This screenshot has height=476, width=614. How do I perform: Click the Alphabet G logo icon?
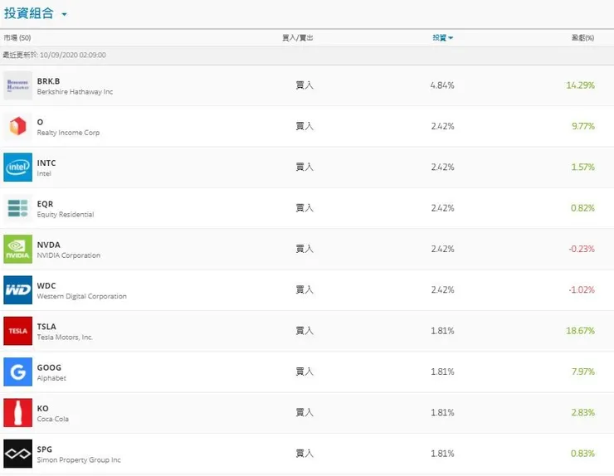pyautogui.click(x=17, y=372)
